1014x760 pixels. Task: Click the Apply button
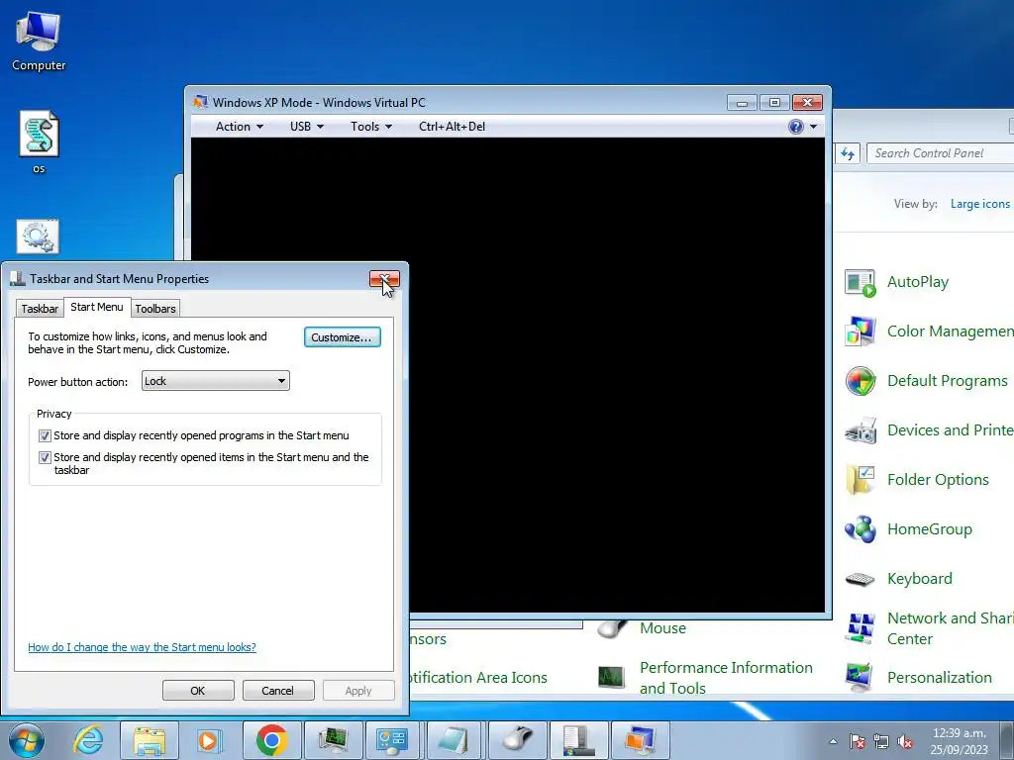(358, 690)
